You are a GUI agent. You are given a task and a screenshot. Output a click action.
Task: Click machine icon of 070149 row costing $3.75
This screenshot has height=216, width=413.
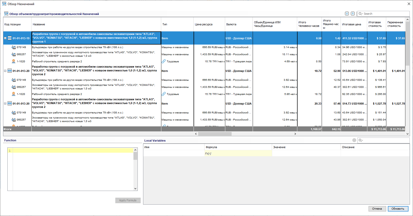[x=14, y=47]
